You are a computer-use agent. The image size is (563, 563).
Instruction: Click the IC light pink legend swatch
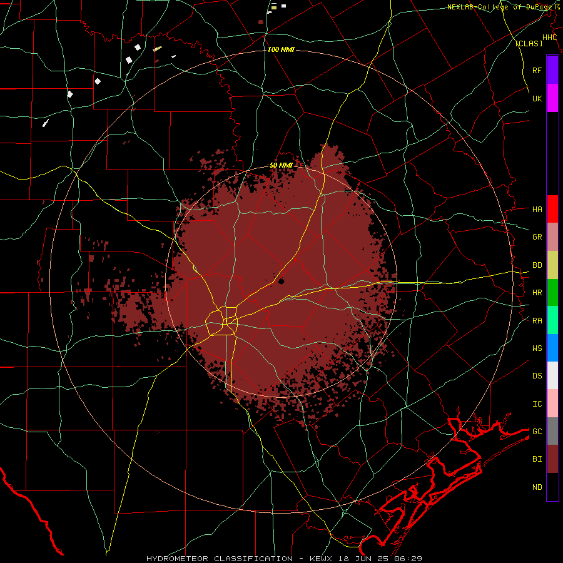552,403
